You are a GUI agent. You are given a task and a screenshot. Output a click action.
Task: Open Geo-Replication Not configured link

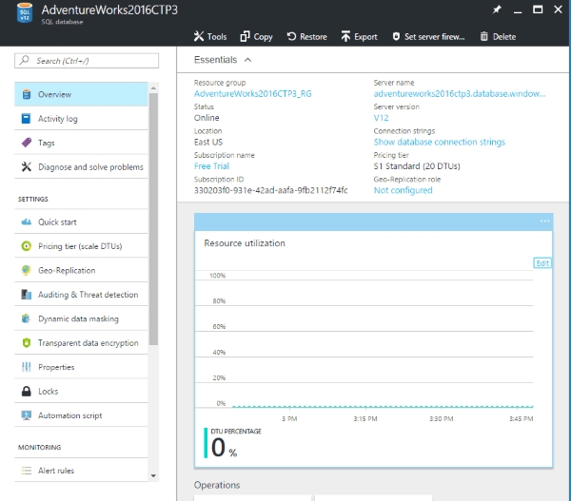(404, 190)
